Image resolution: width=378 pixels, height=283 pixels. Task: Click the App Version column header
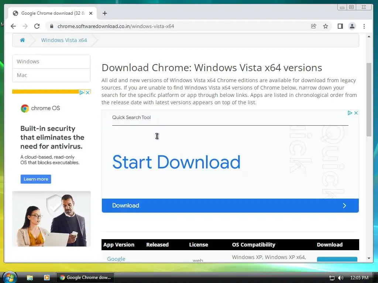point(118,245)
